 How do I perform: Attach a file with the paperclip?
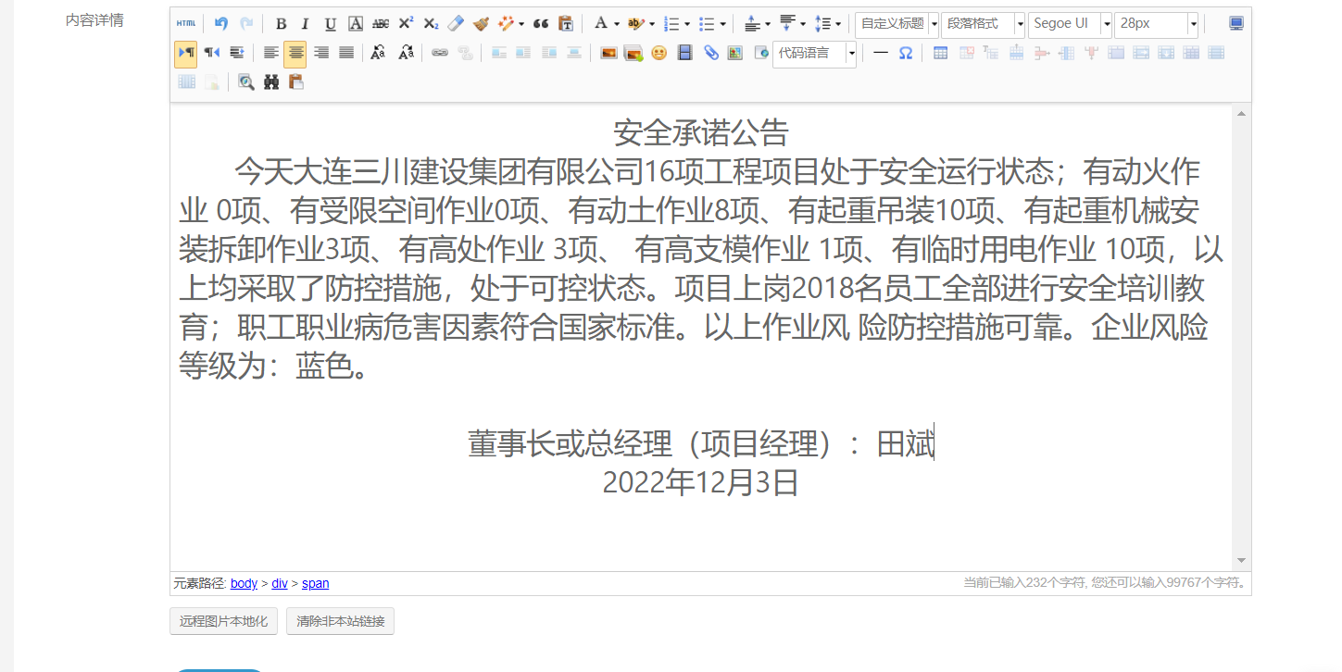(x=710, y=53)
